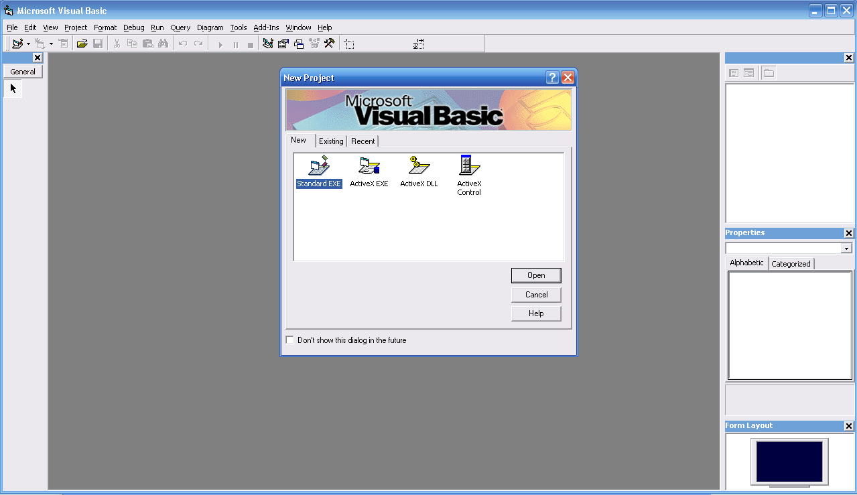Click the Object Browser toolbar icon
Screen dimensions: 857x495
coord(314,44)
